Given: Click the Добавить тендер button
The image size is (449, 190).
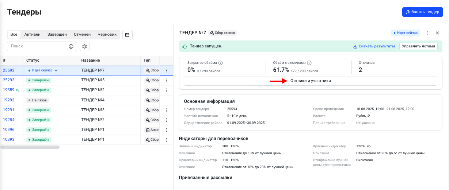Looking at the screenshot, I should click(x=423, y=12).
